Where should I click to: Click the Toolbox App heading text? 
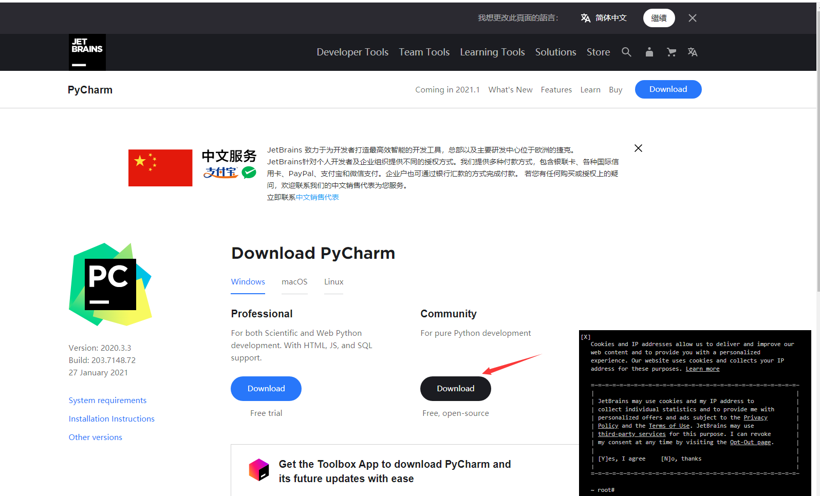pos(395,471)
